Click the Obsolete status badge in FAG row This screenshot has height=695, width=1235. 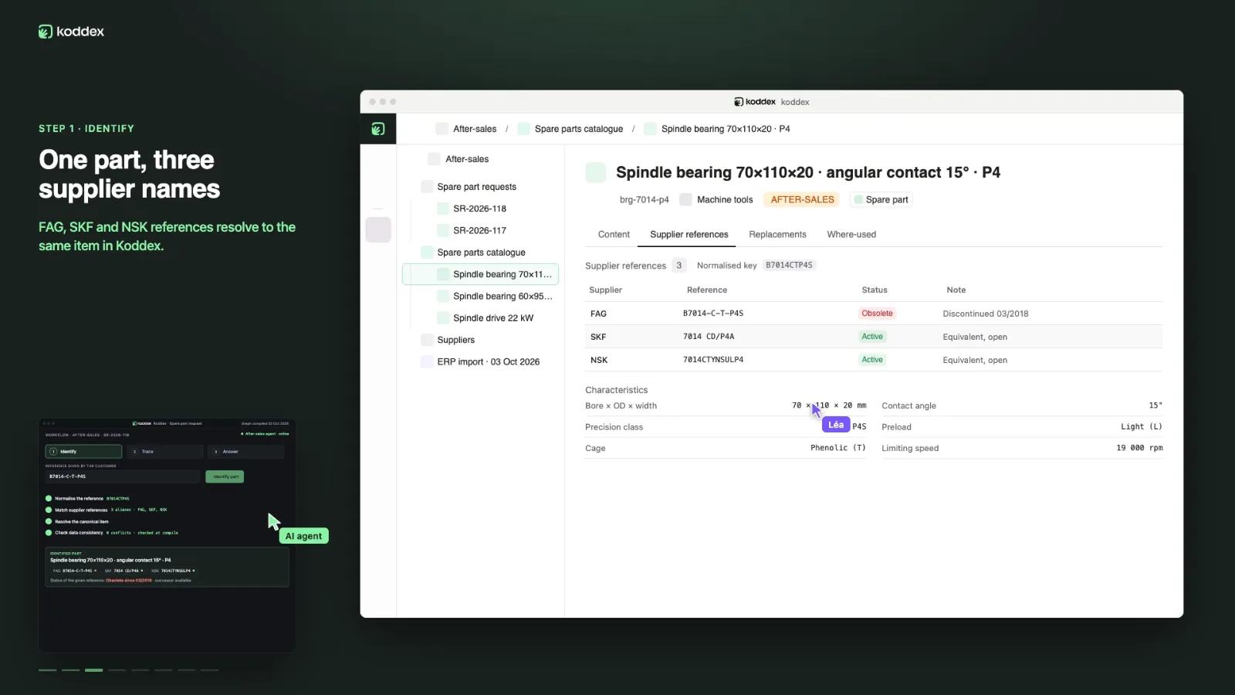(877, 314)
